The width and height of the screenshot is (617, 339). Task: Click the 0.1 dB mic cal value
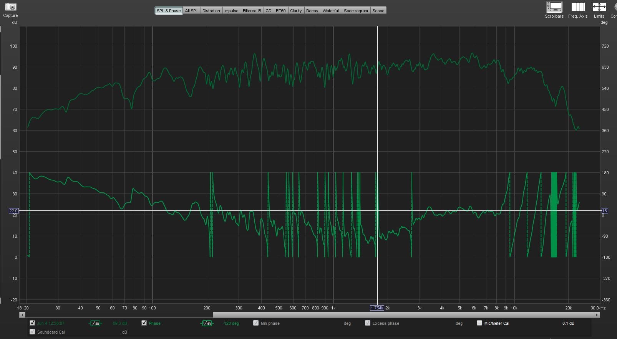568,324
